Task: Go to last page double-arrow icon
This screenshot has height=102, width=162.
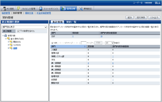Action: click(77, 43)
